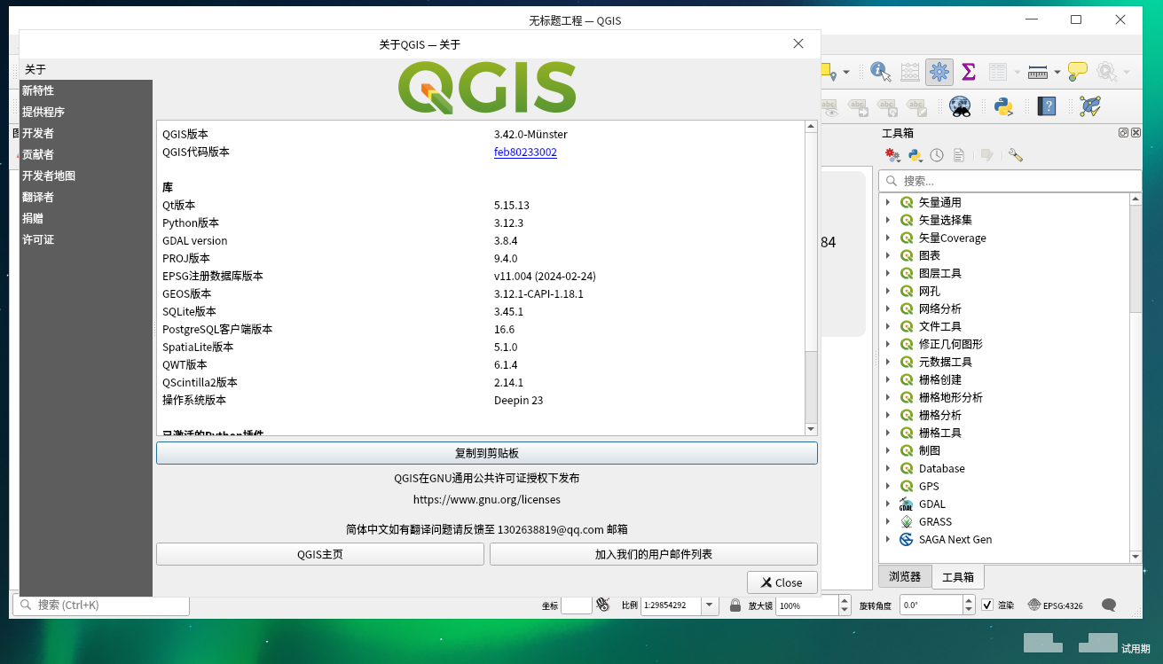Open the Field Calculator abacus icon

point(910,72)
